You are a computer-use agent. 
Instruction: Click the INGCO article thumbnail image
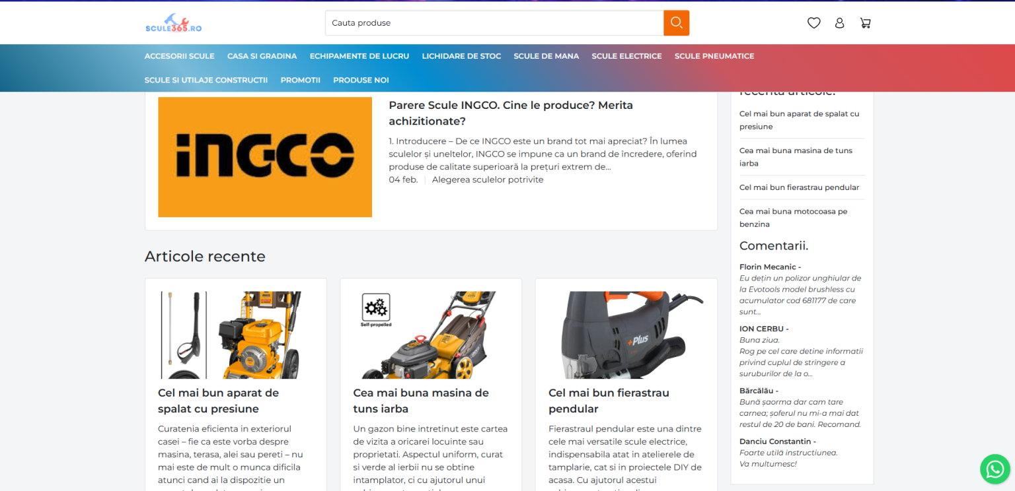(x=265, y=157)
